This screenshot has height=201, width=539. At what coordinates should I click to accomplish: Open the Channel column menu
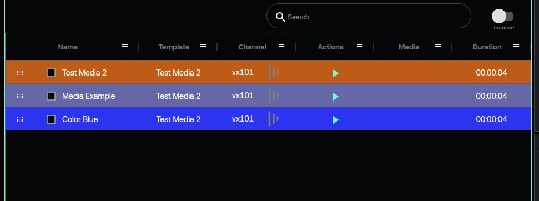pyautogui.click(x=281, y=47)
